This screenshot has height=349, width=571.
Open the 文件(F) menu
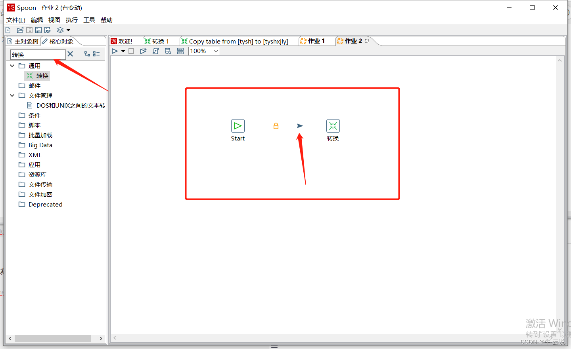click(x=16, y=20)
